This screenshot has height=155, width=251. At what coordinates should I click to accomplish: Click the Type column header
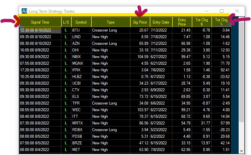110,22
